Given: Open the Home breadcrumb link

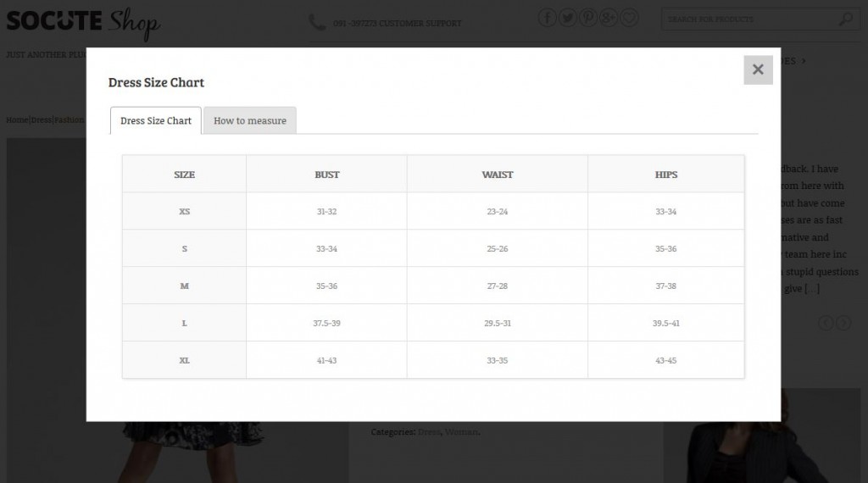Looking at the screenshot, I should 17,120.
